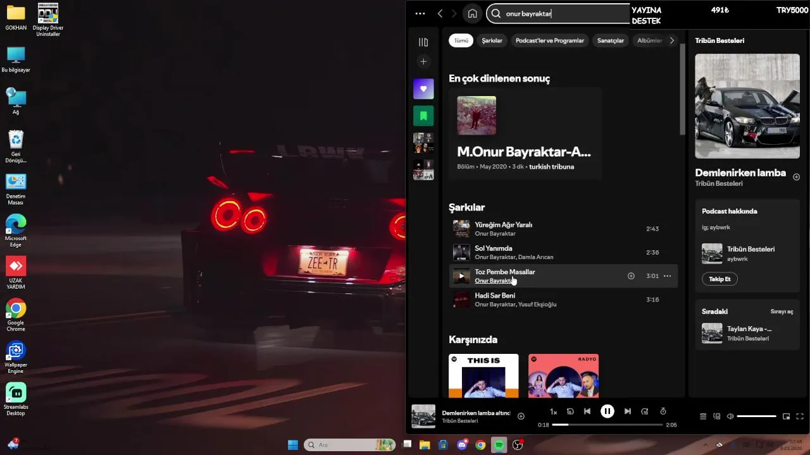This screenshot has width=810, height=455.
Task: Toggle the queue view icon
Action: coord(703,416)
